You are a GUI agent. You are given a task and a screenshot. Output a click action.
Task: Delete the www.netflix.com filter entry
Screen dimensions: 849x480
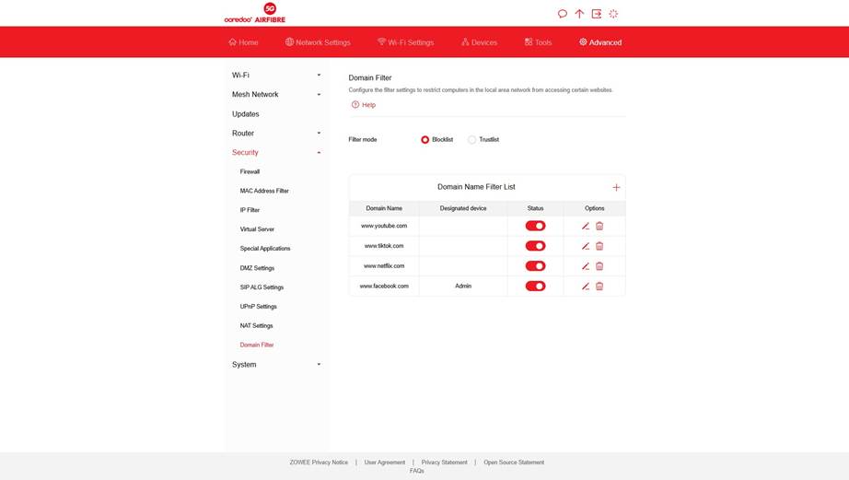[599, 266]
